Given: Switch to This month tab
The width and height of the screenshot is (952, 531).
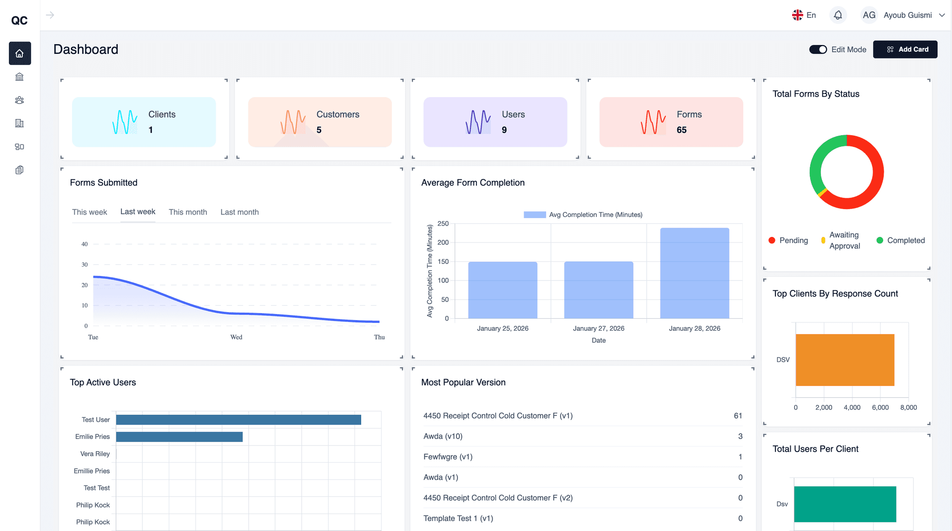Looking at the screenshot, I should point(188,212).
